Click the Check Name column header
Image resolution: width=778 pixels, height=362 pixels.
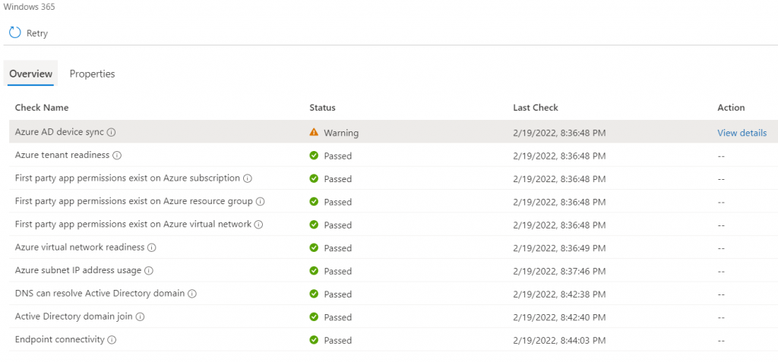tap(42, 108)
